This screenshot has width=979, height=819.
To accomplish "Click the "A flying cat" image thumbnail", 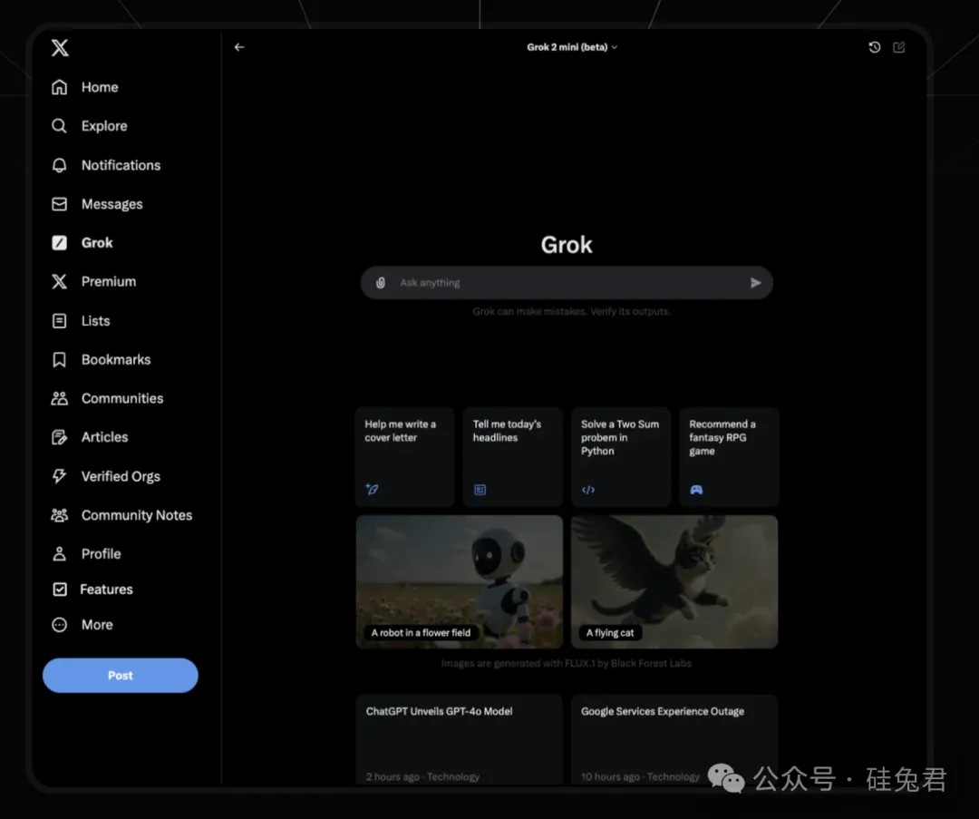I will click(674, 581).
